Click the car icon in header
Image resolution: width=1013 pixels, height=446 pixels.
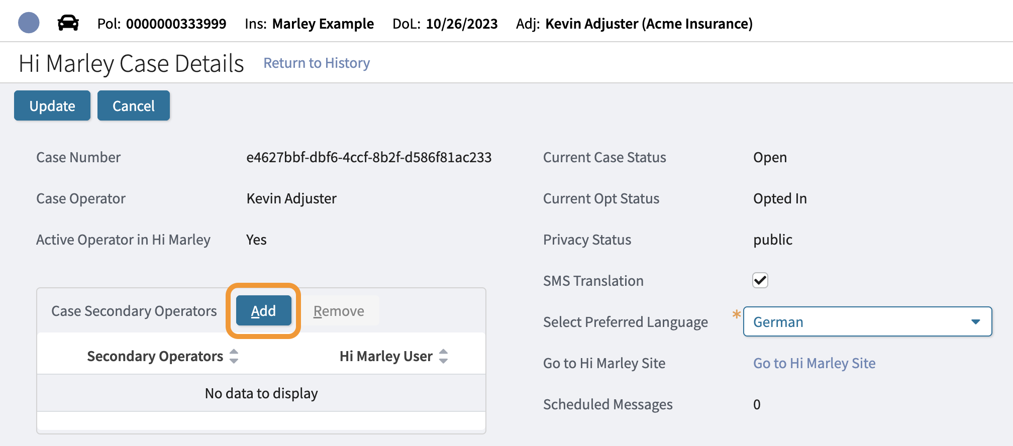pyautogui.click(x=68, y=23)
